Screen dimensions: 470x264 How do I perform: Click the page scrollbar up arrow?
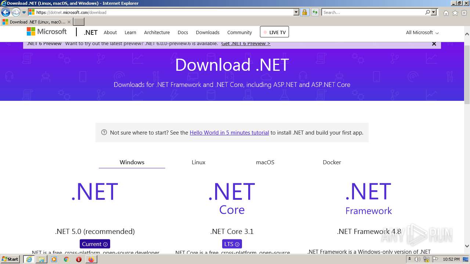click(x=467, y=34)
